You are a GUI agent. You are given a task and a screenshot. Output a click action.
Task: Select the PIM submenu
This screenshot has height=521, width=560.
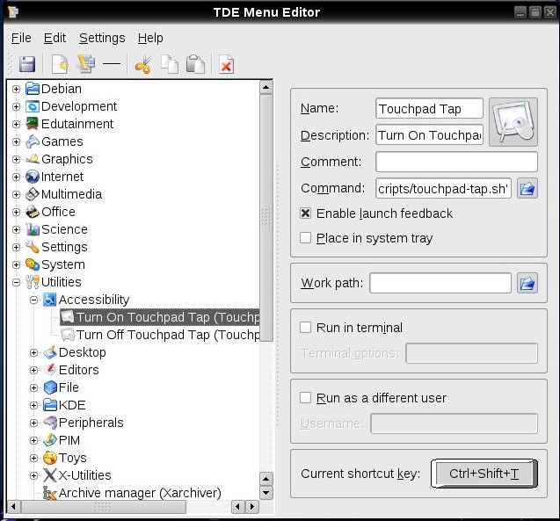pyautogui.click(x=62, y=440)
